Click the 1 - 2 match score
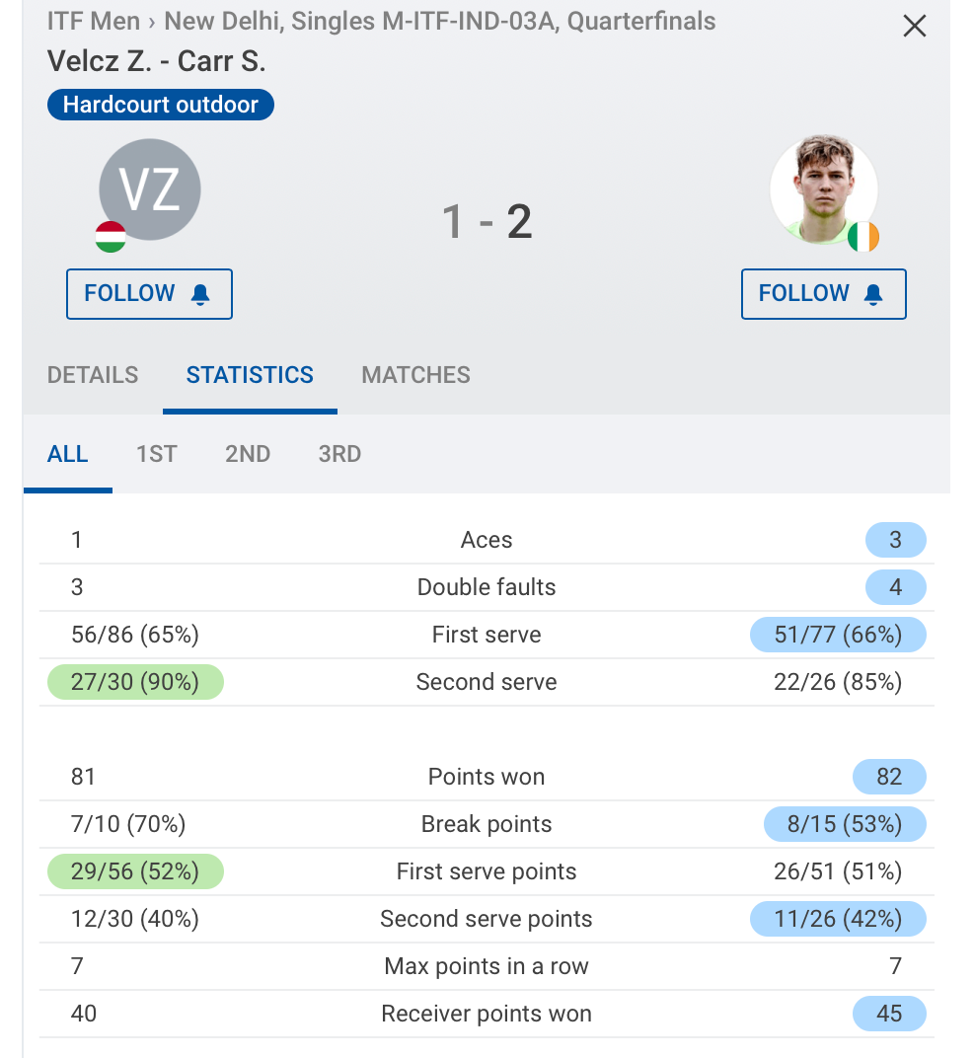 (x=487, y=221)
